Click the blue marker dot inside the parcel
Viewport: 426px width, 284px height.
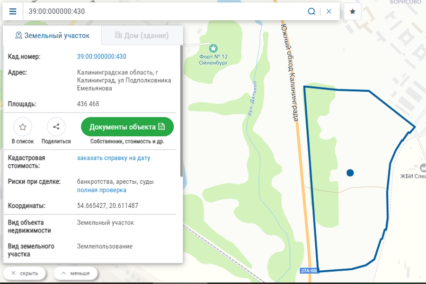click(350, 173)
